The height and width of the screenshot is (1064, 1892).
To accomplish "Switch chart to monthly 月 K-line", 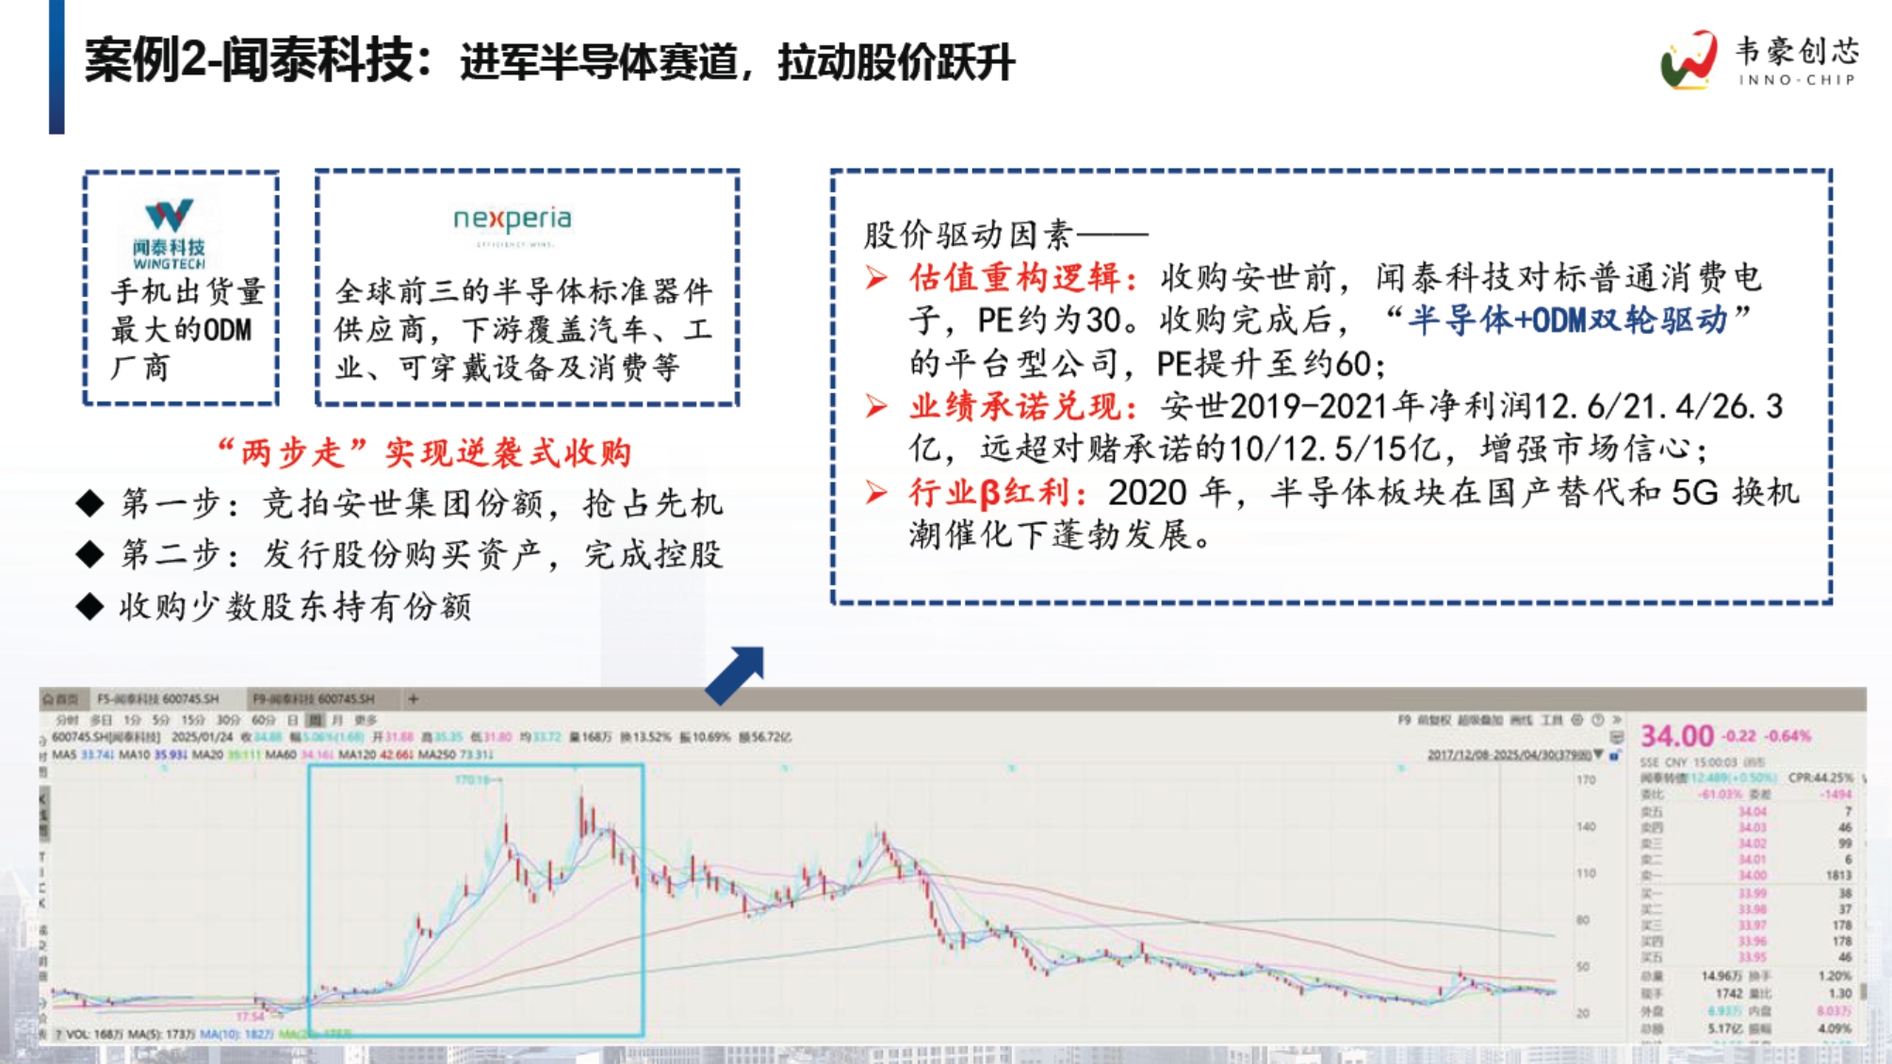I will point(337,720).
